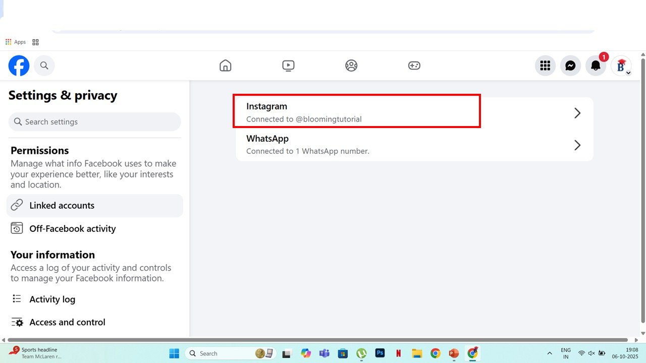Expand the Instagram row chevron

pyautogui.click(x=577, y=113)
